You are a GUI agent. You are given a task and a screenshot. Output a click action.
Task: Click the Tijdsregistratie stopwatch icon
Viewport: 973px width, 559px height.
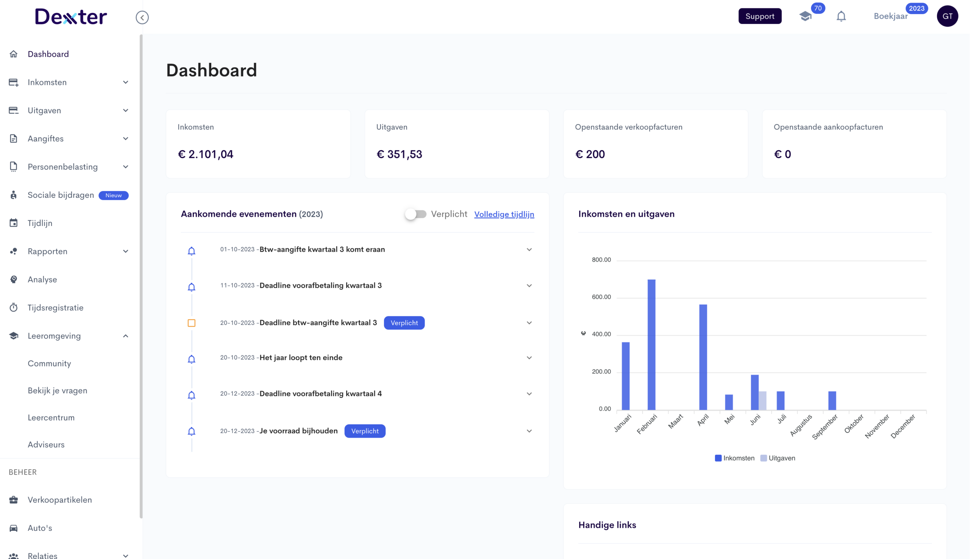tap(13, 308)
